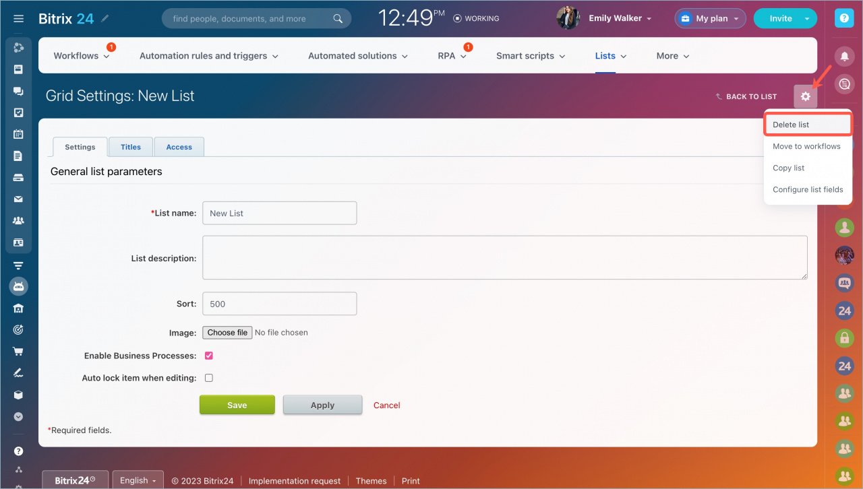Open the Workgroups people icon in sidebar
The image size is (863, 489).
point(19,221)
